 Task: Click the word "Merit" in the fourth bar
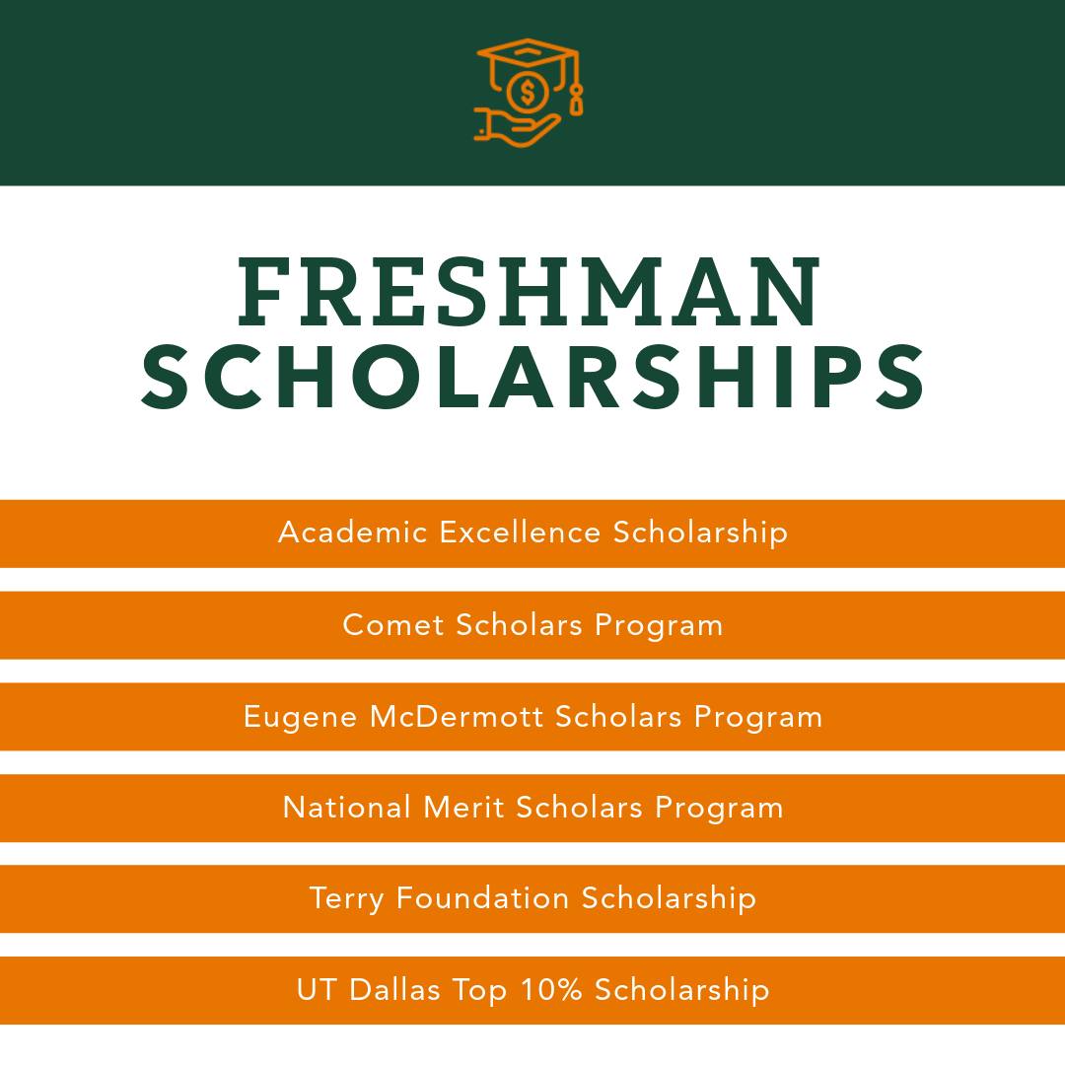point(463,808)
